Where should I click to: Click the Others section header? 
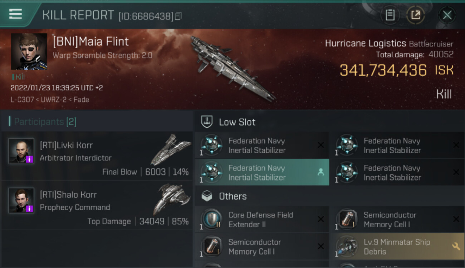232,196
